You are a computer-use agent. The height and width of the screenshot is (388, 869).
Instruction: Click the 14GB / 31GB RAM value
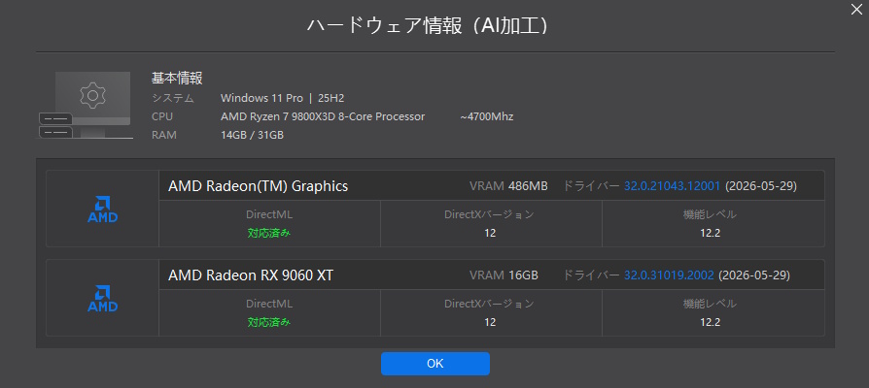click(x=252, y=135)
